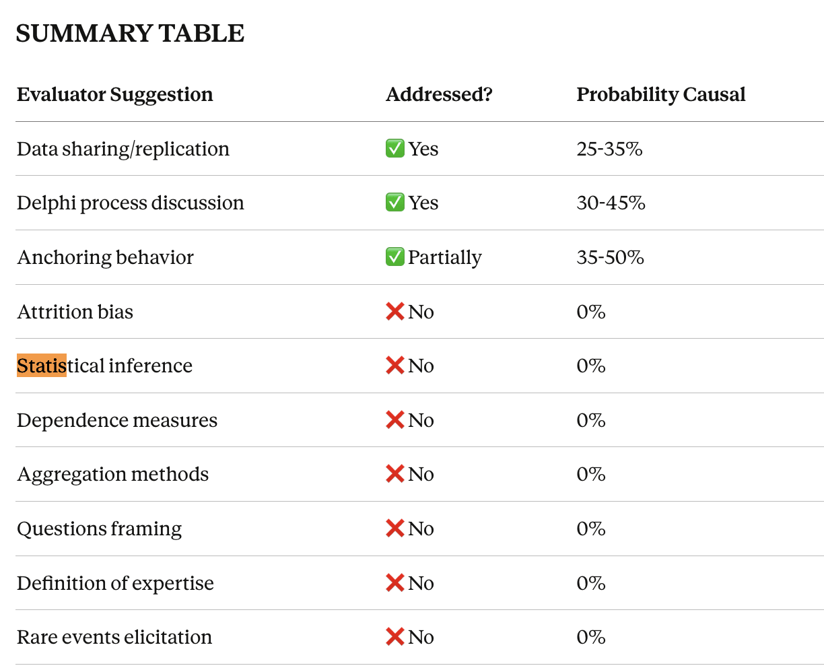Click the Probability Causal column header

click(660, 95)
